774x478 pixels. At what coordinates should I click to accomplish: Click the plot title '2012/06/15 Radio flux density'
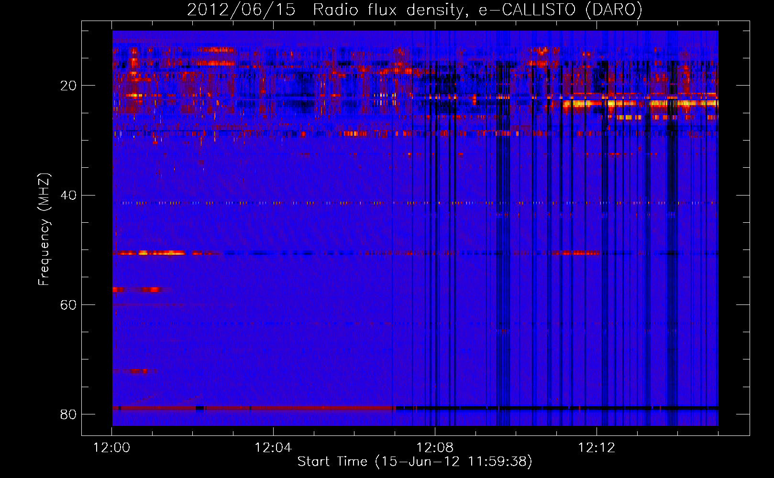click(326, 10)
